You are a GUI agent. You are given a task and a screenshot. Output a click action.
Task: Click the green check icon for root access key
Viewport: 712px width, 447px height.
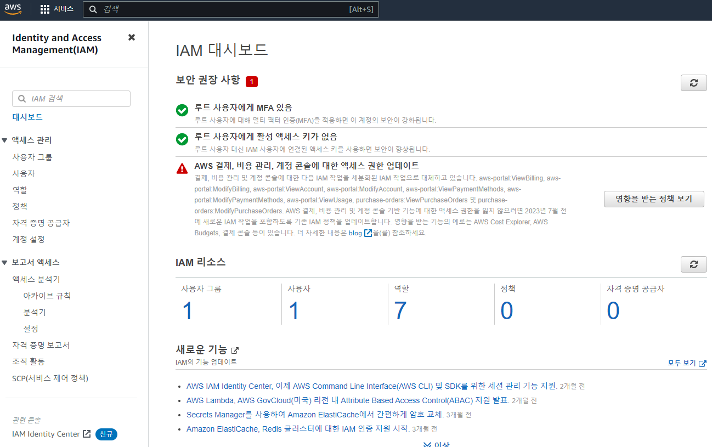[x=182, y=139]
